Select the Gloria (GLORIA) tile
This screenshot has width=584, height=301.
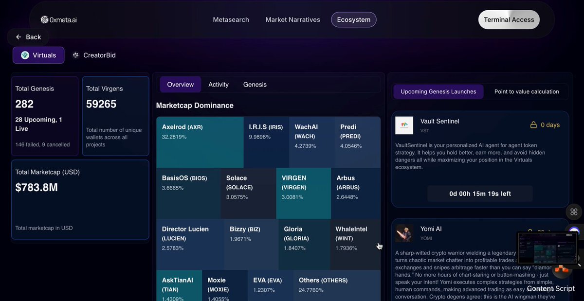click(x=304, y=245)
